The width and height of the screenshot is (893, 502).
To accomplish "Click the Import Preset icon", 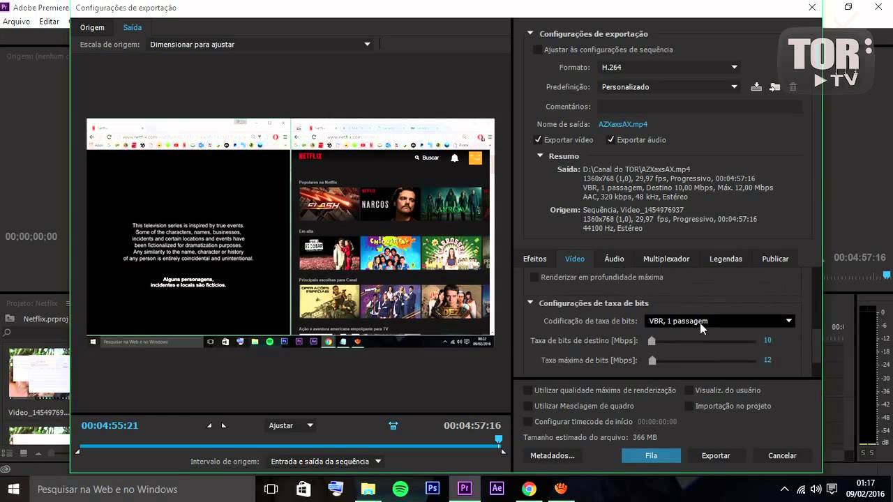I will (774, 87).
